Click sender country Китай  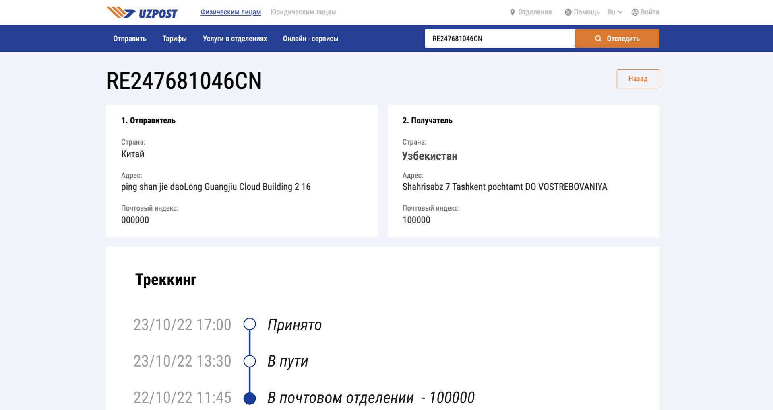click(132, 154)
